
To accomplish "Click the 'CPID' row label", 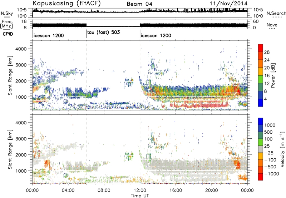I will coord(8,34).
